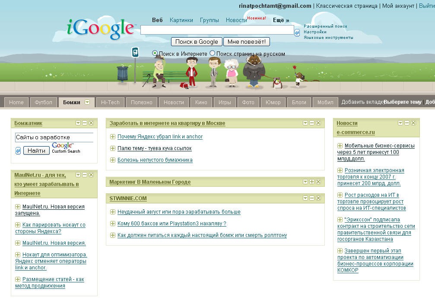Switch to the Футбол tab
The width and height of the screenshot is (435, 304).
tap(43, 102)
